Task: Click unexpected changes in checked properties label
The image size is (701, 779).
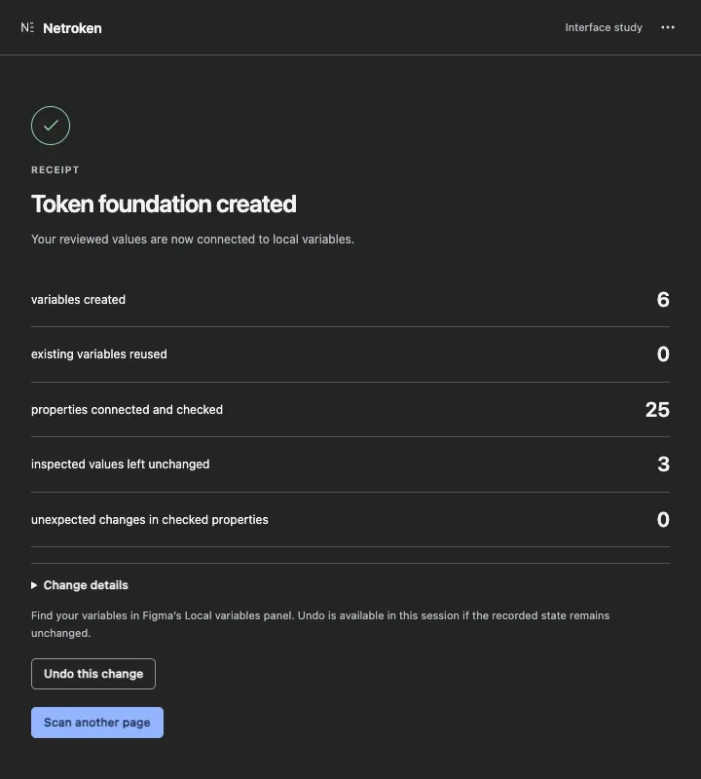Action: 150,520
